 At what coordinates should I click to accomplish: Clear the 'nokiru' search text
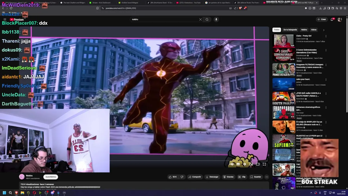(200, 19)
